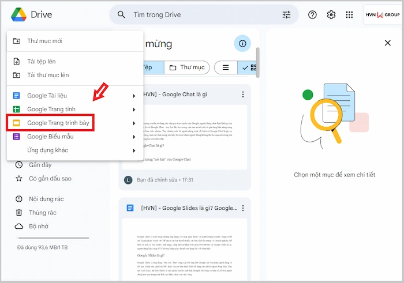Select Tải thư mục lên menu item

(x=75, y=75)
